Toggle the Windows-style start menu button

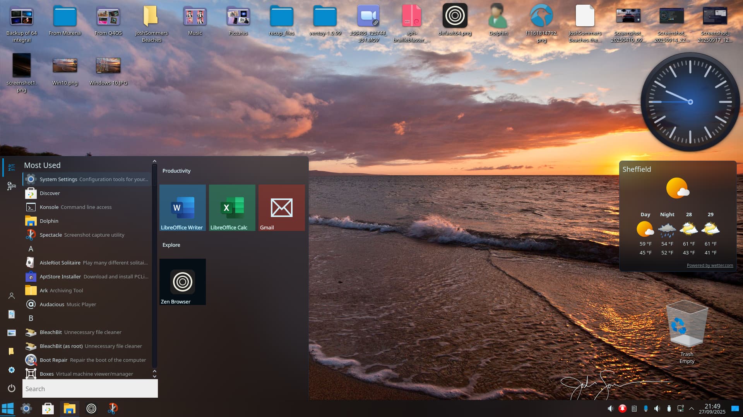8,409
